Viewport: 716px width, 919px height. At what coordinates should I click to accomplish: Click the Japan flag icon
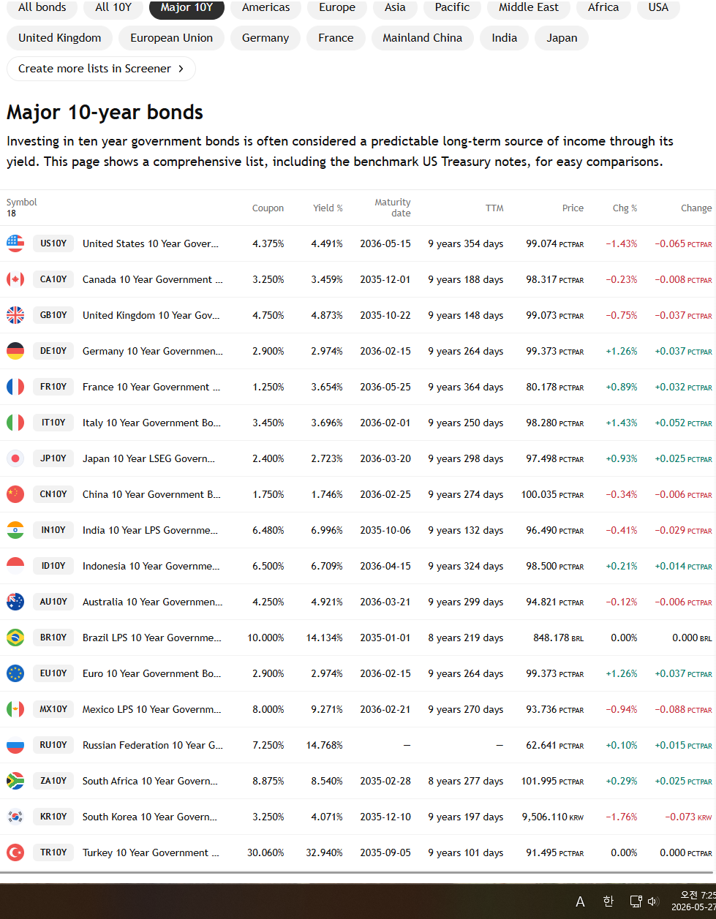pos(15,458)
